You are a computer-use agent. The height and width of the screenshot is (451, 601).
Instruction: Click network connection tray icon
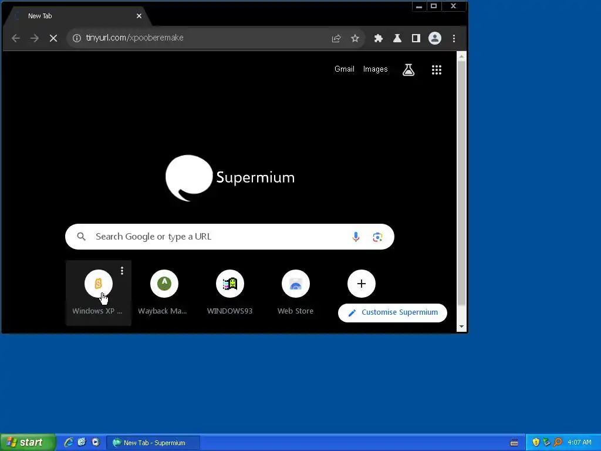point(546,443)
